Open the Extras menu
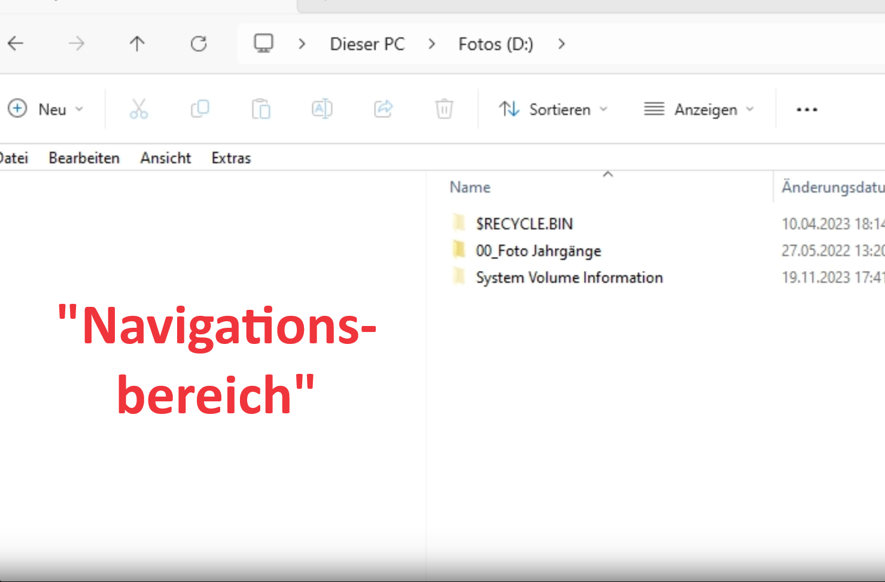 tap(231, 158)
